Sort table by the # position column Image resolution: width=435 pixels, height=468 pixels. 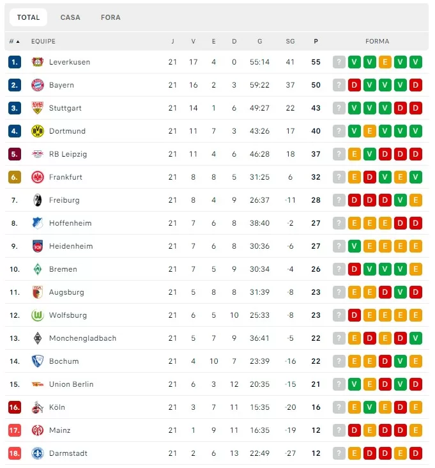point(14,42)
